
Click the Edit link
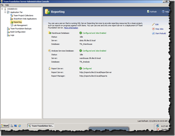point(157,24)
